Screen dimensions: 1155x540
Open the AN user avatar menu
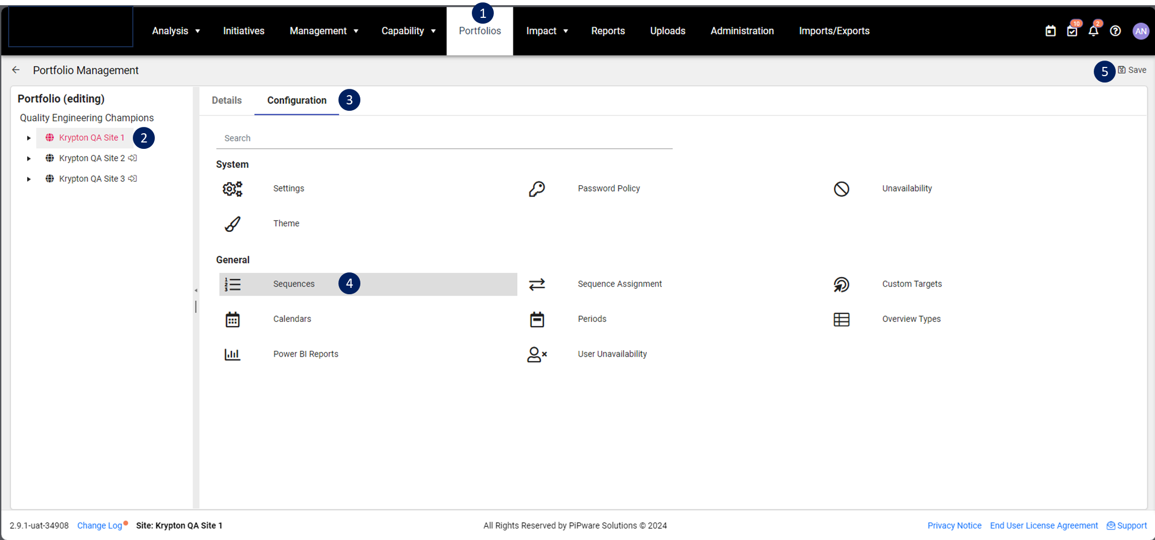(1141, 31)
